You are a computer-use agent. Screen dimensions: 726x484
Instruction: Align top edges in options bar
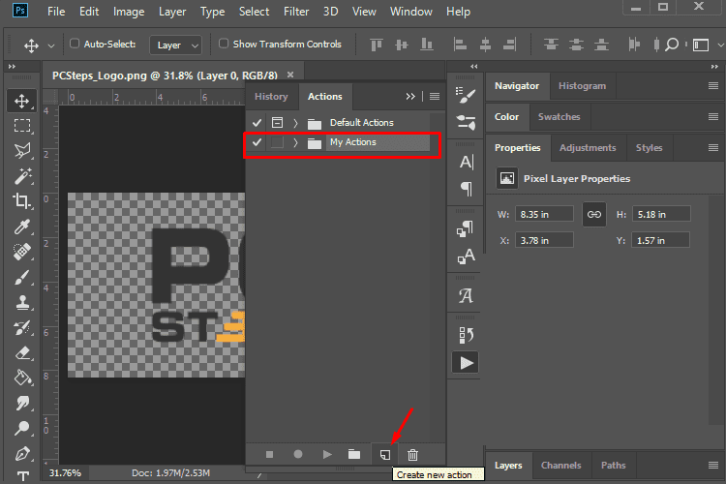click(376, 45)
